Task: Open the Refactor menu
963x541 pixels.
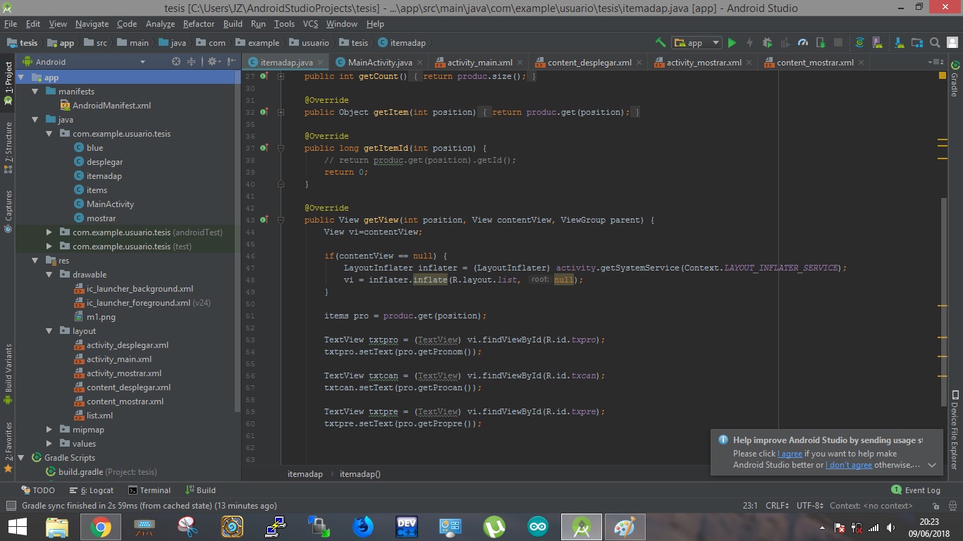Action: click(x=198, y=24)
